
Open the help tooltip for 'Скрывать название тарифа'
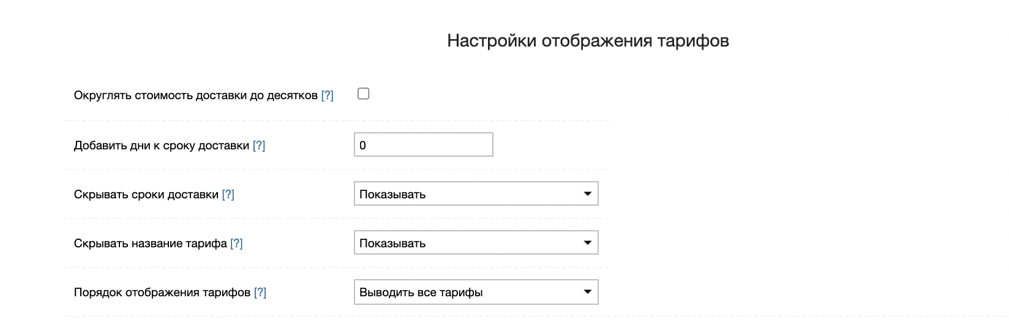click(x=236, y=244)
